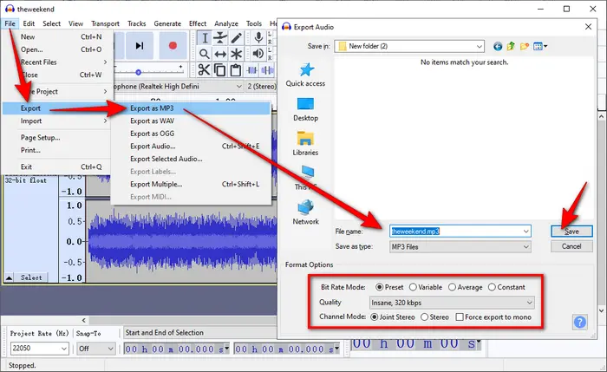The height and width of the screenshot is (372, 607).
Task: Open Libraries location in sidebar
Action: pyautogui.click(x=305, y=144)
